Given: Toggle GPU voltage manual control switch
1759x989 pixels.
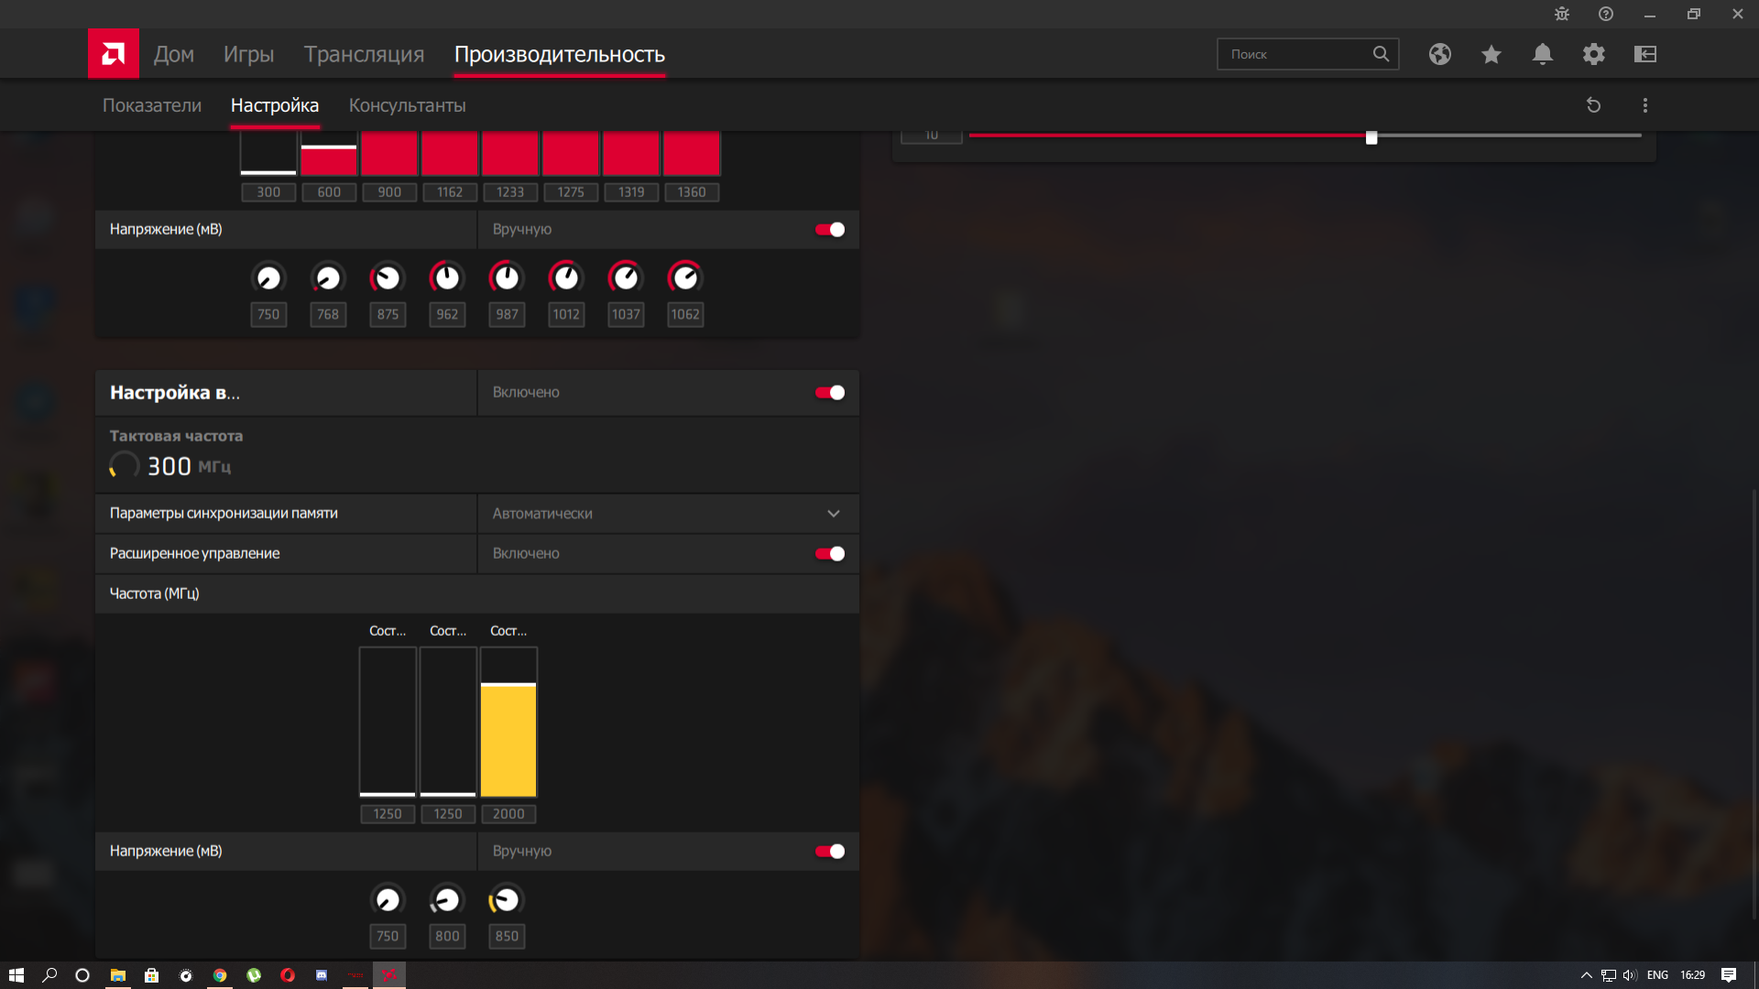Looking at the screenshot, I should 830,230.
